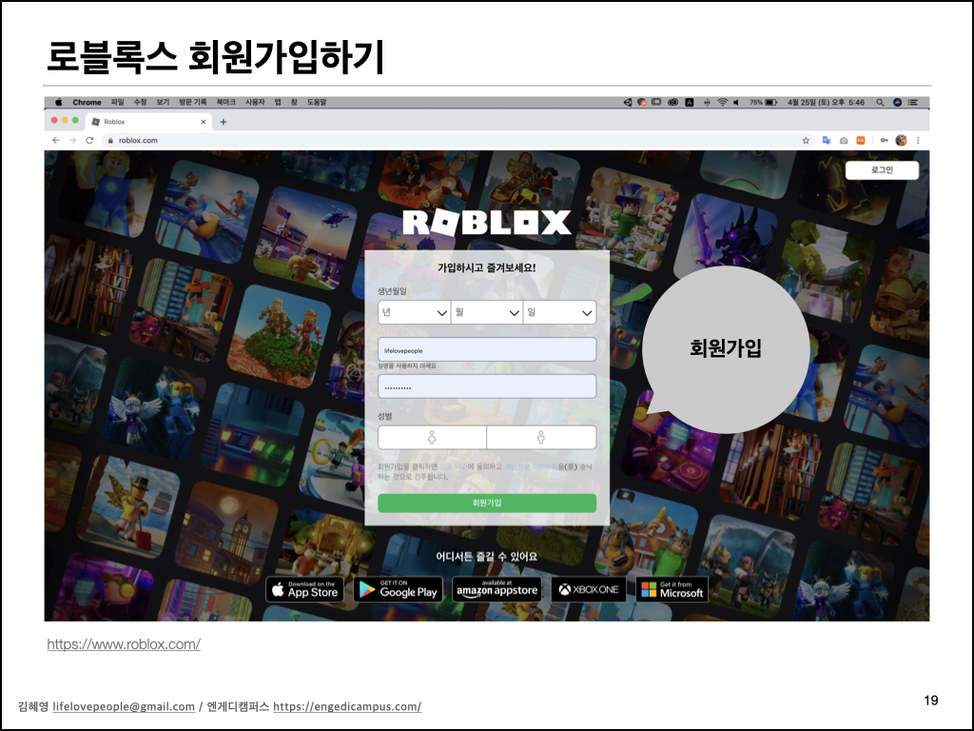
Task: Open a new browser tab
Action: [x=224, y=122]
